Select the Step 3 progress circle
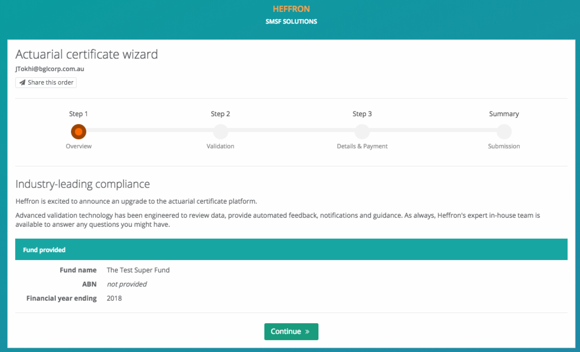Screen dimensions: 580x352 (362, 132)
